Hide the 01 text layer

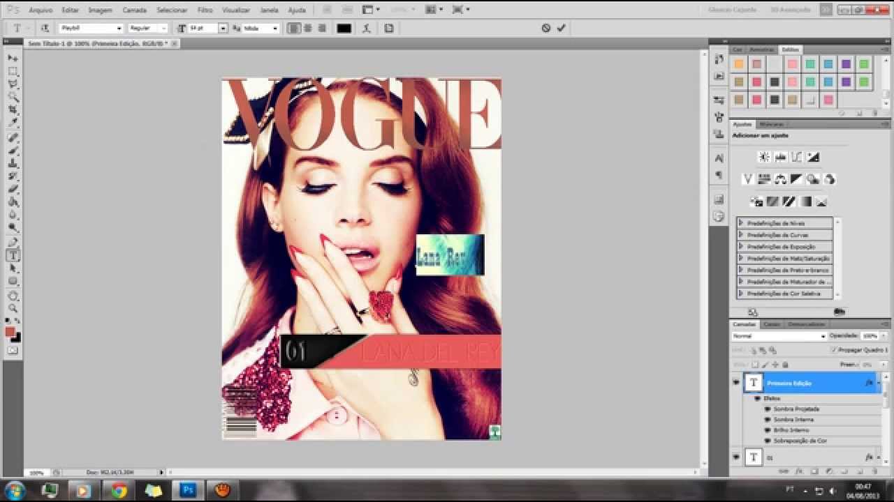click(735, 457)
